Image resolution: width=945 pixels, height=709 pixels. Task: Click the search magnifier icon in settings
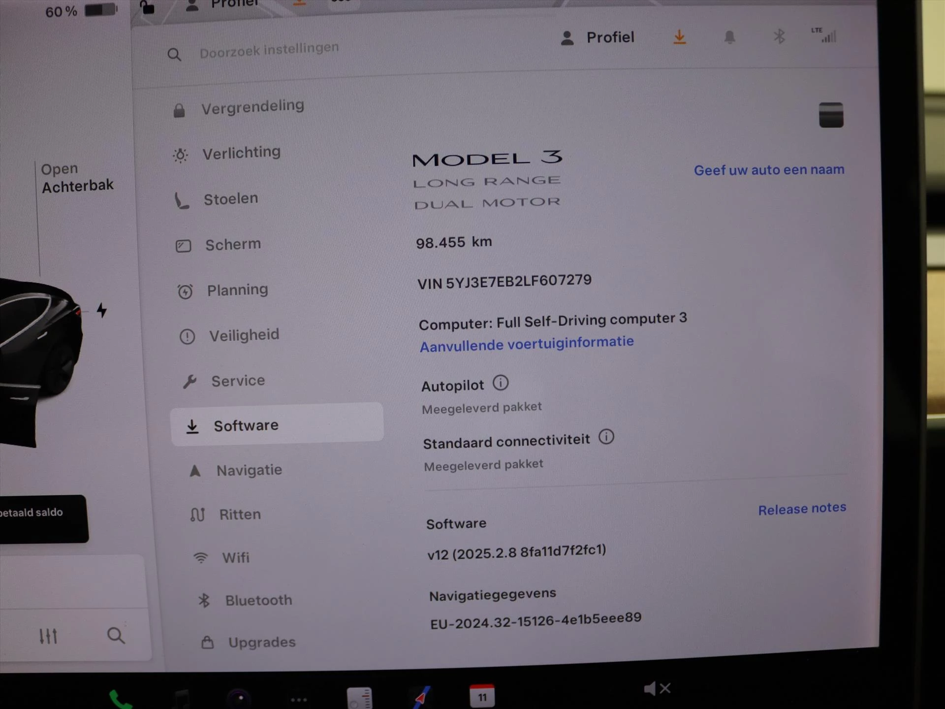click(x=174, y=55)
